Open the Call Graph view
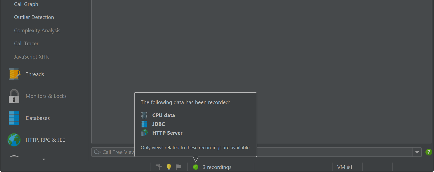This screenshot has height=172, width=434. click(x=26, y=4)
